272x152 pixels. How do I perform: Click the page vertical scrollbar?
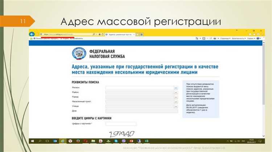tap(264, 75)
